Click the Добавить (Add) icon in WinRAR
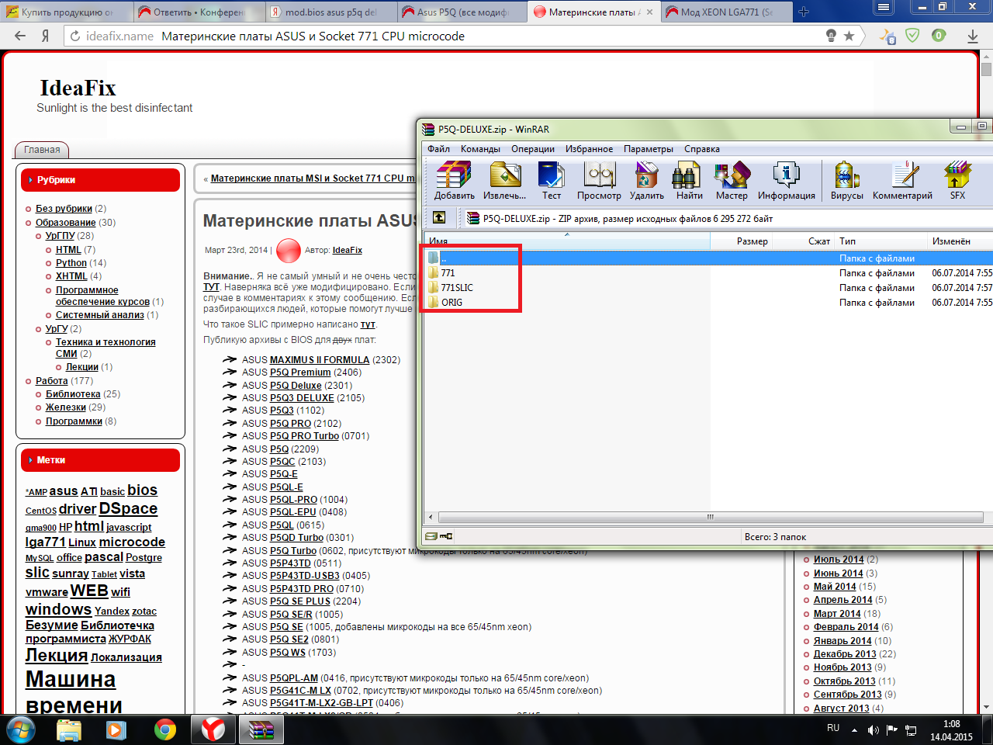 pyautogui.click(x=454, y=181)
